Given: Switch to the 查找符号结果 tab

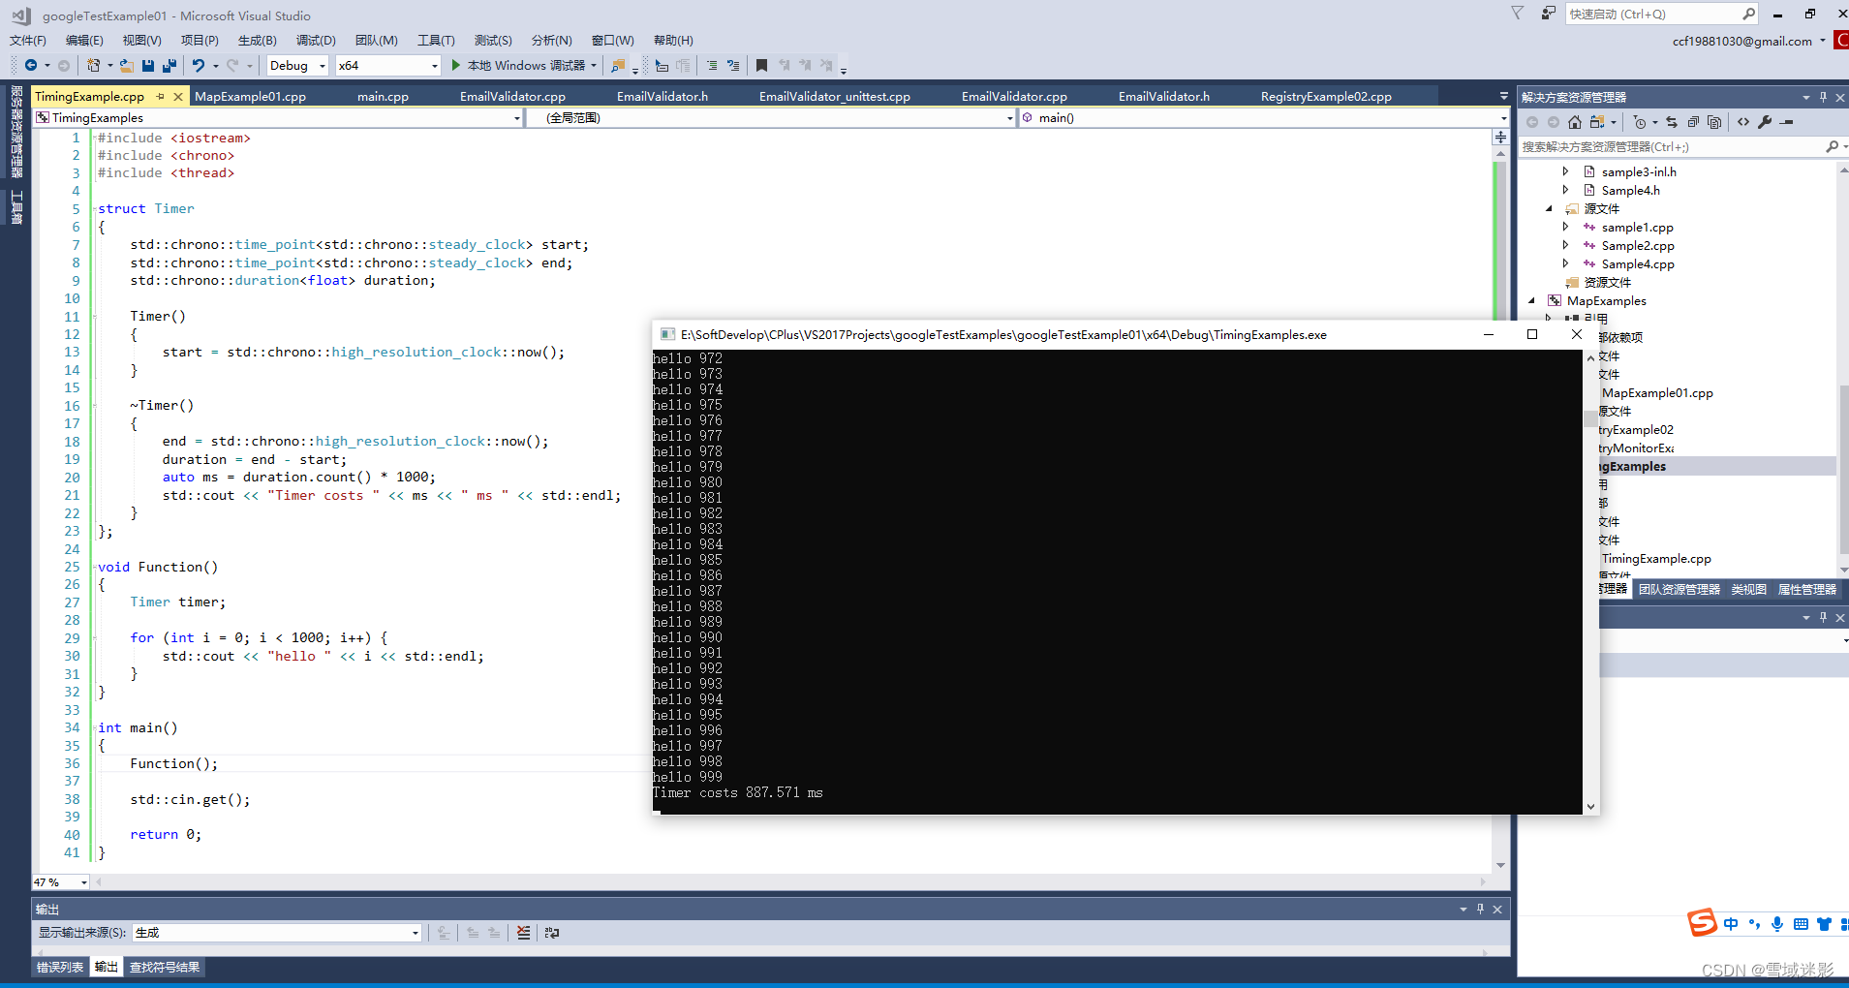Looking at the screenshot, I should [165, 967].
